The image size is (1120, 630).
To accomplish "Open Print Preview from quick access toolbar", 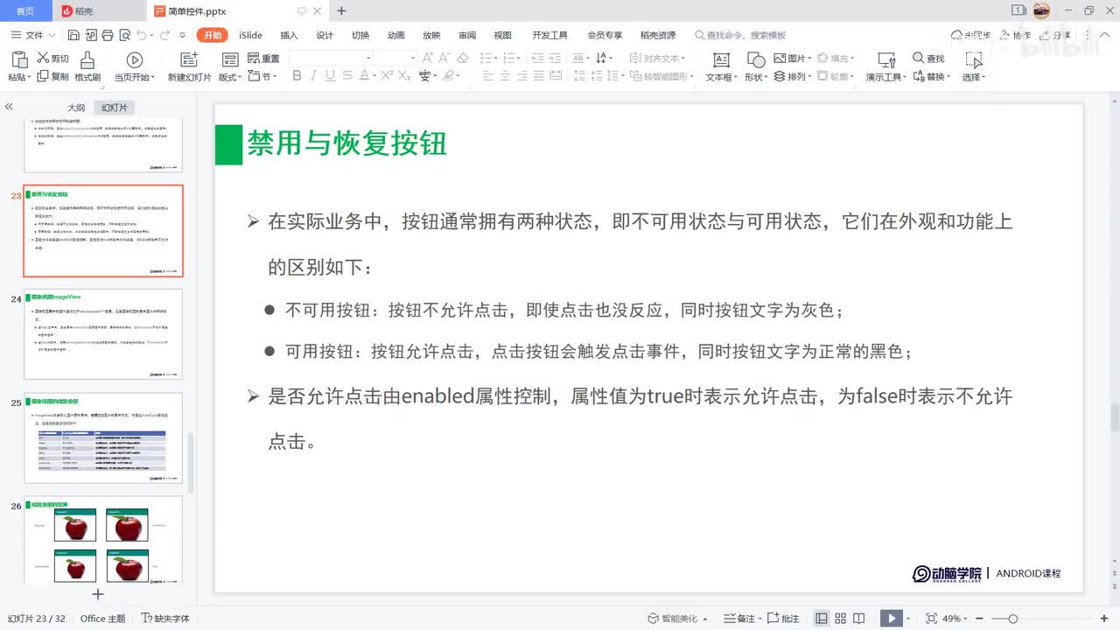I will (x=123, y=35).
